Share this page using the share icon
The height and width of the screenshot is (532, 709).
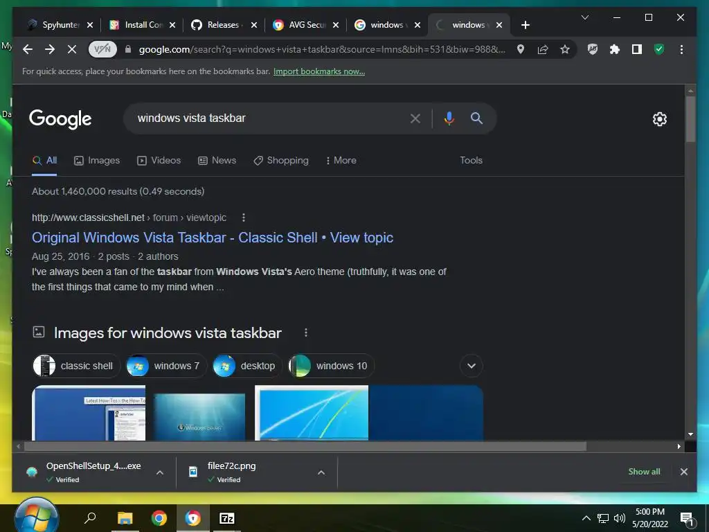tap(543, 49)
